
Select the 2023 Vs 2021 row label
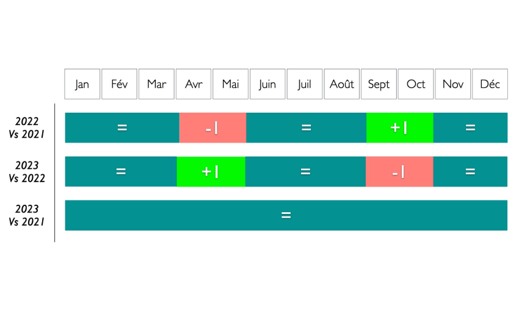point(27,215)
